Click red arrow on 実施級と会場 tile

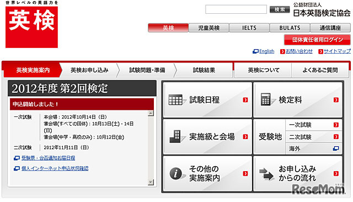click(x=245, y=137)
